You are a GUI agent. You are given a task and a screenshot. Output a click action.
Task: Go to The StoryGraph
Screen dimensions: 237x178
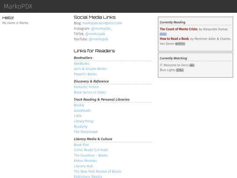(86, 132)
